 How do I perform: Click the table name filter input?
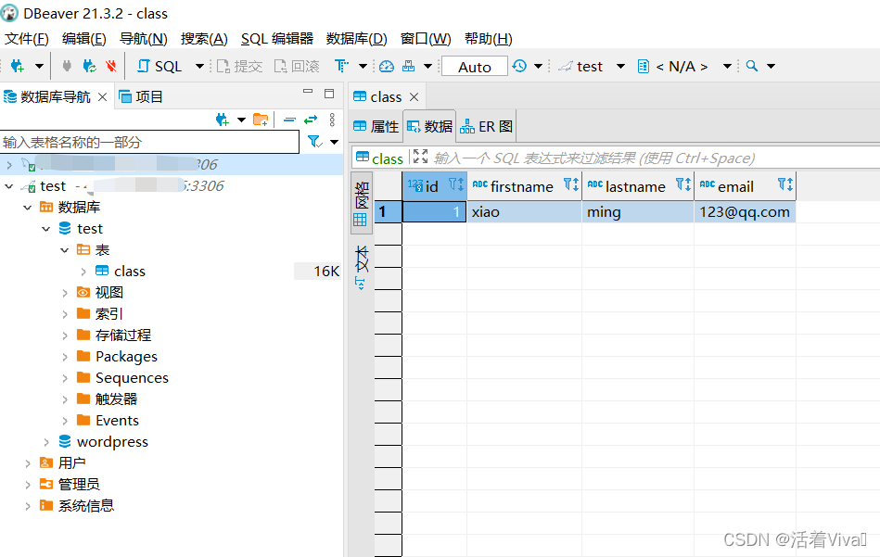[150, 142]
